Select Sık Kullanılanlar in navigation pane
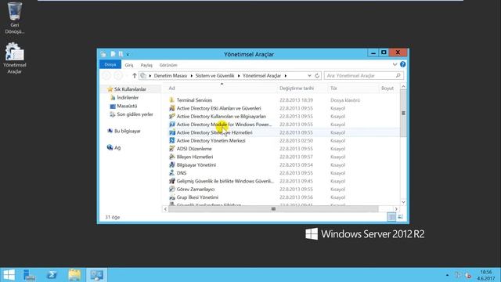 (x=130, y=89)
